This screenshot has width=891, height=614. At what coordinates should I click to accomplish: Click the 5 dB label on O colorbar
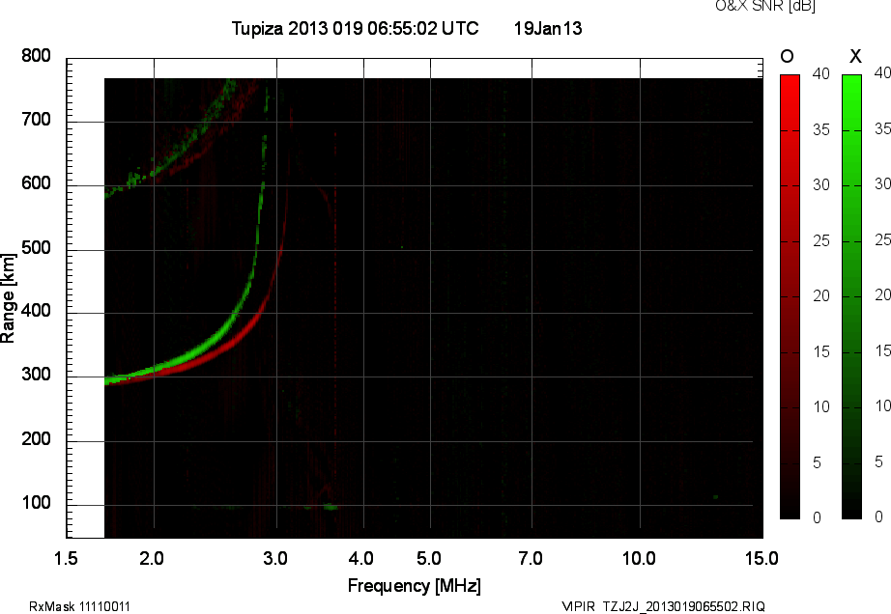[x=818, y=462]
